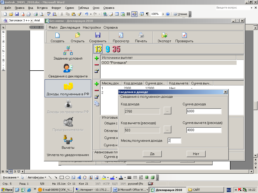258x193 pixels.
Task: Open Word's font color dropdown arrow
Action: click(x=125, y=177)
